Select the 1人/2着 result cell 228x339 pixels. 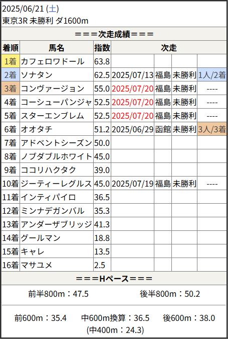[212, 75]
